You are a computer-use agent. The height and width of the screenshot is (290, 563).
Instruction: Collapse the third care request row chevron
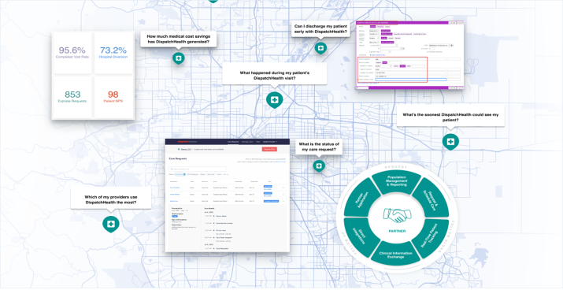(283, 201)
